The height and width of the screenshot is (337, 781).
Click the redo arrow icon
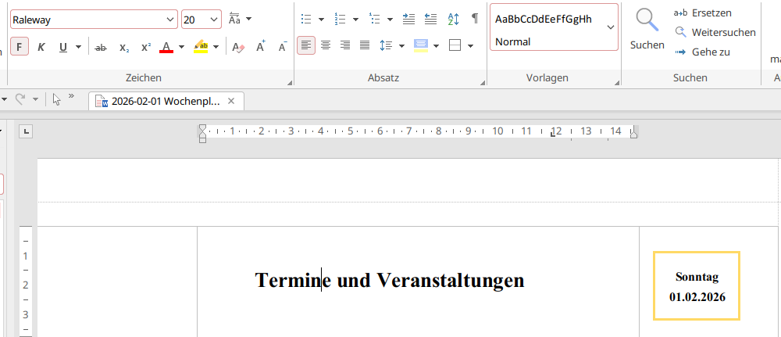pos(20,99)
